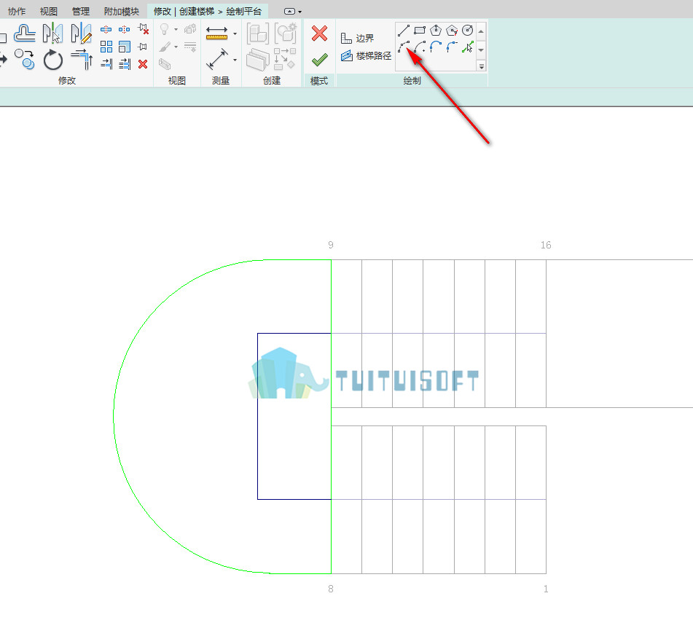
Task: Click the 楼梯路径 button
Action: point(366,55)
